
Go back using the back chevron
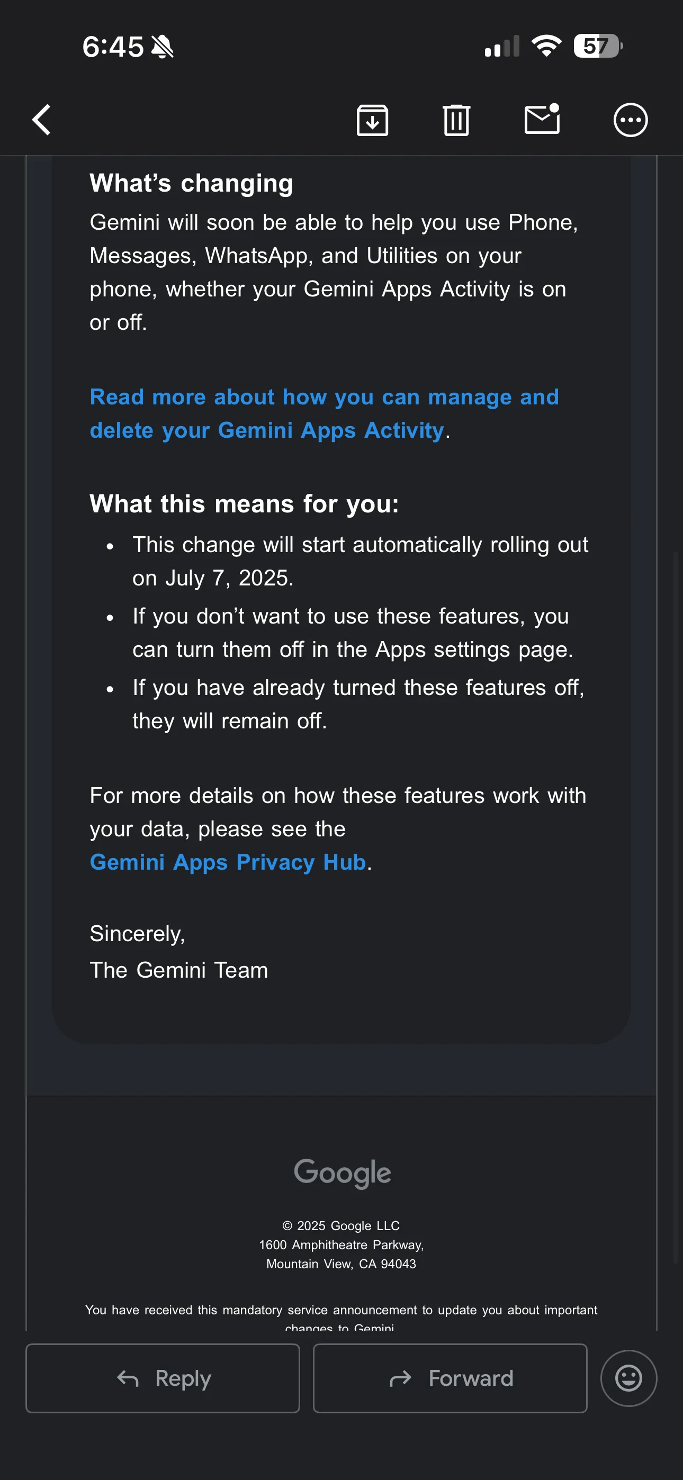pos(41,120)
